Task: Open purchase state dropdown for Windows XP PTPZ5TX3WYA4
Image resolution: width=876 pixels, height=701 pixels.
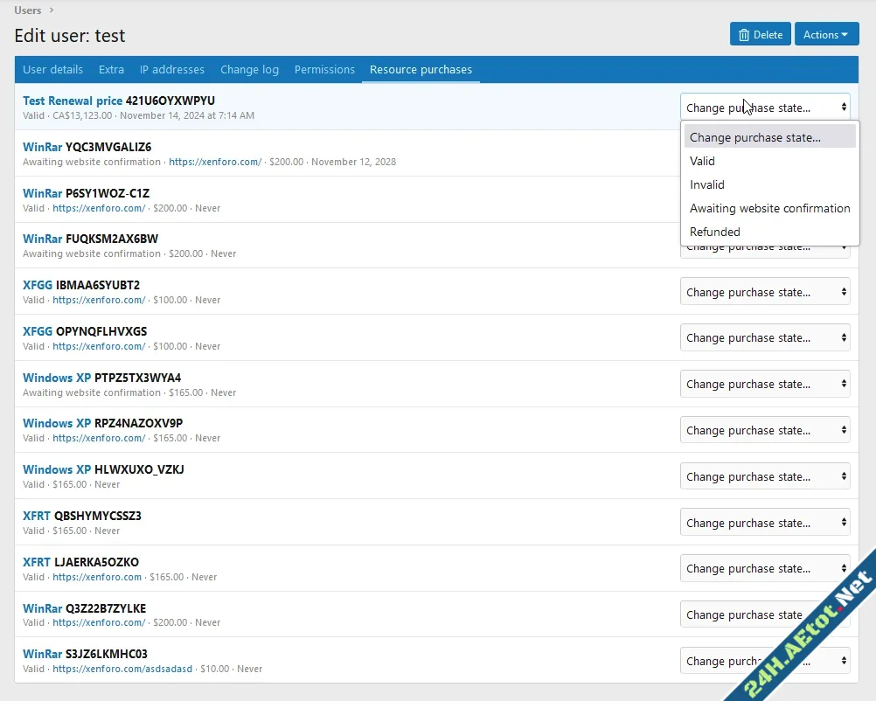Action: (764, 384)
